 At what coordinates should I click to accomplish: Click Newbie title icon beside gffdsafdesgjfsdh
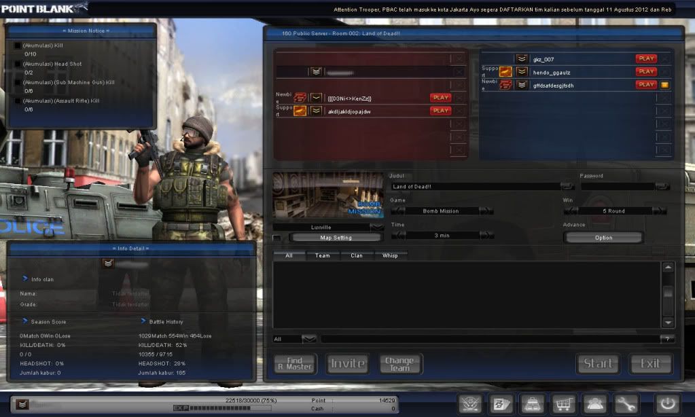click(x=505, y=85)
